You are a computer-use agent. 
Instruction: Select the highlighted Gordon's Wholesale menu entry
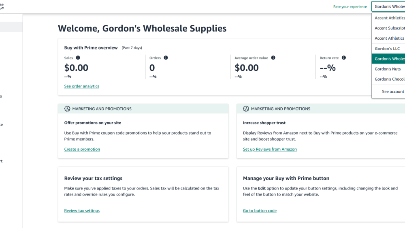click(x=390, y=59)
